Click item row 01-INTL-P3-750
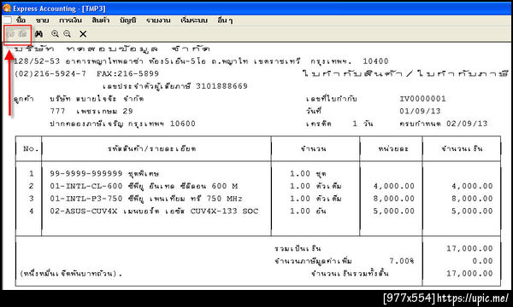The width and height of the screenshot is (513, 307). 146,199
